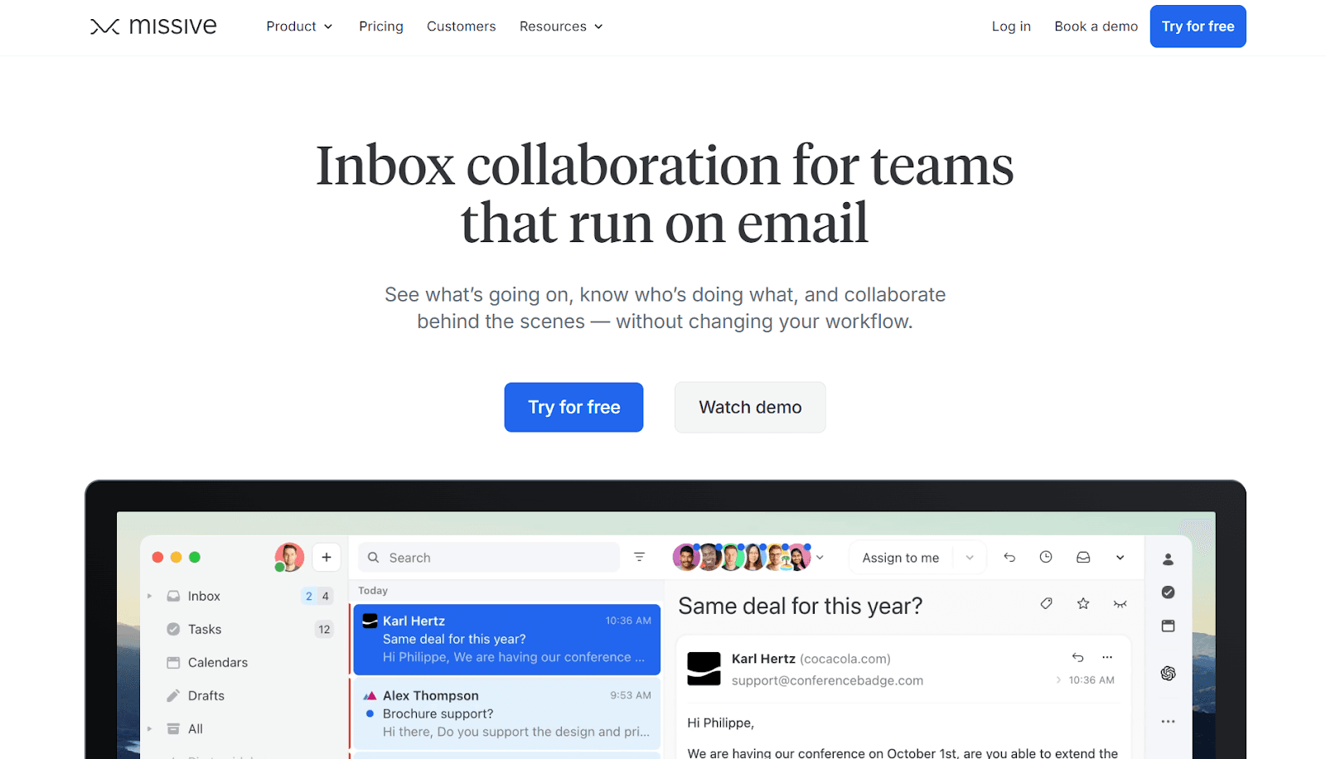Screen dimensions: 1326x759
Task: Click the reply arrow in Karl Hertz message
Action: 1077,657
